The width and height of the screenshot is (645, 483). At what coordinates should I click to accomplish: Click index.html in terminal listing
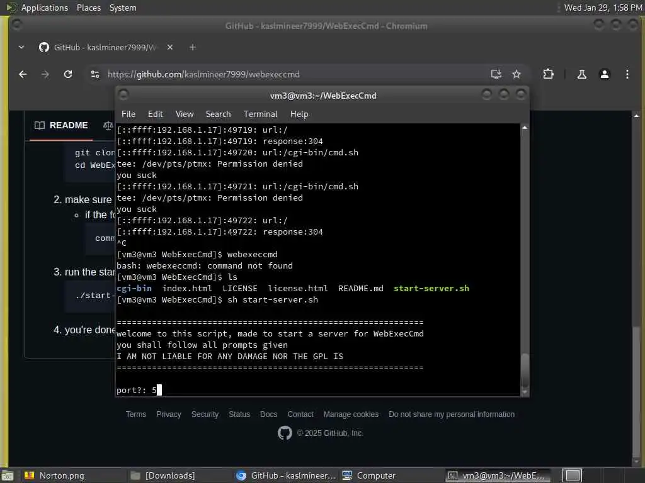pyautogui.click(x=187, y=288)
